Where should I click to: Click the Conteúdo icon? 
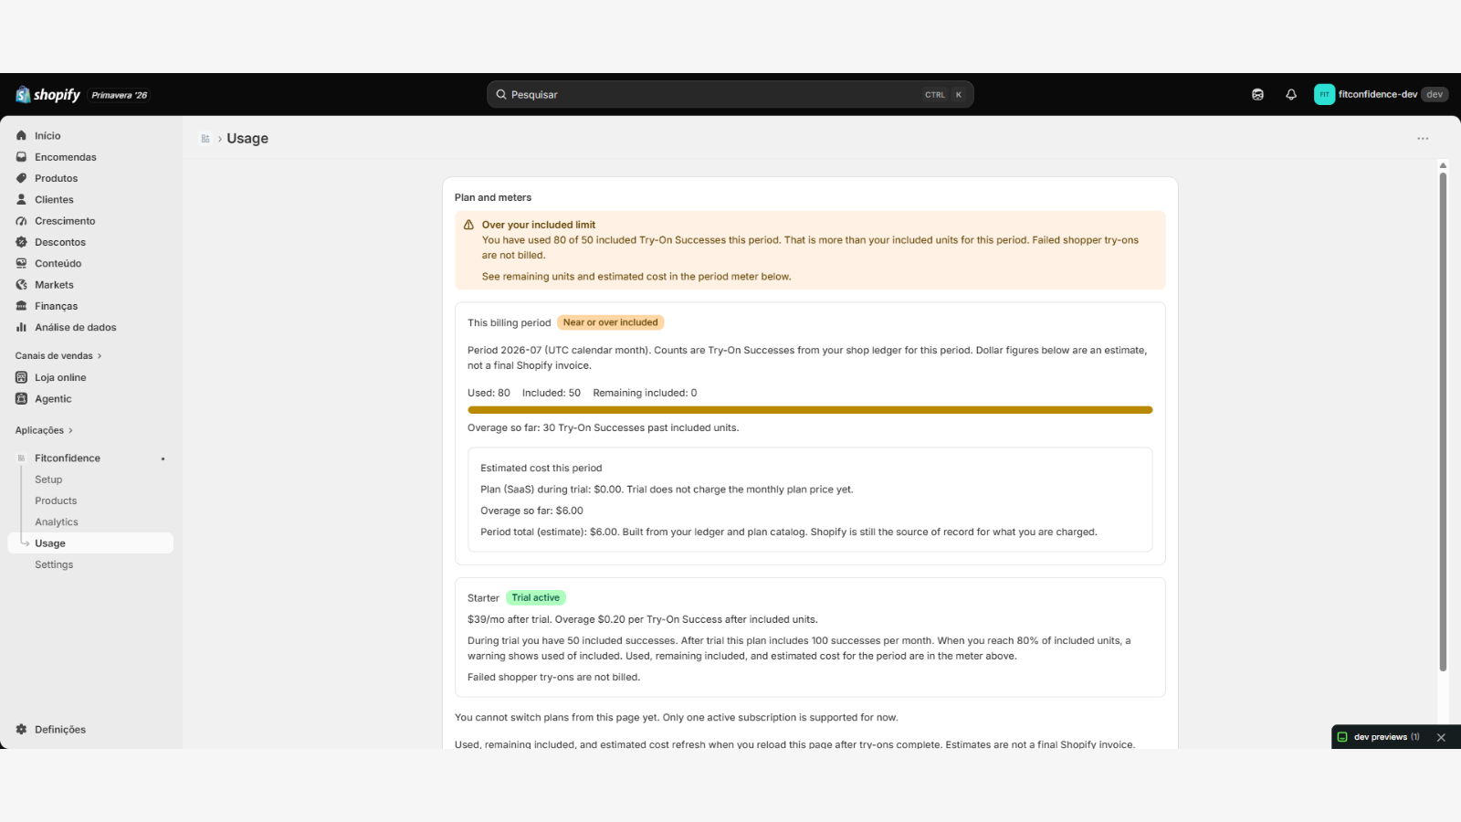coord(21,263)
